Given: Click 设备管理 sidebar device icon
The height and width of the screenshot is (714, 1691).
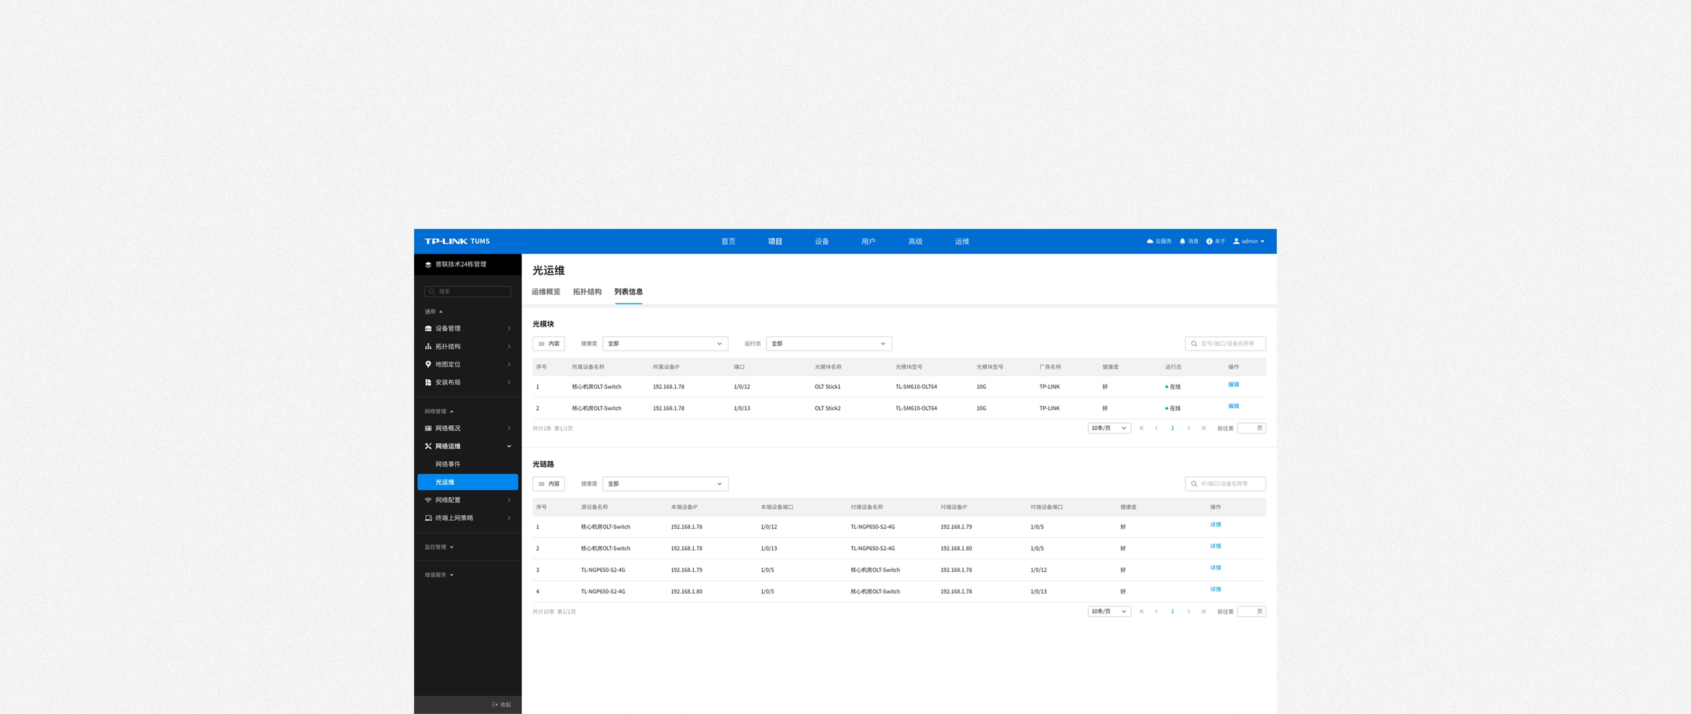Looking at the screenshot, I should (428, 329).
